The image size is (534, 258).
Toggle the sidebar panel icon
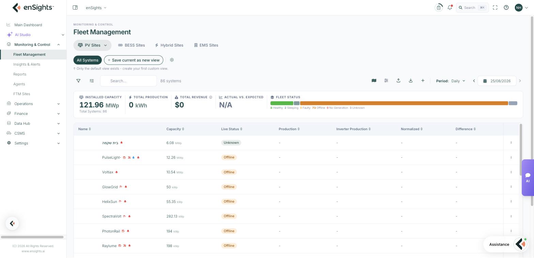75,7
